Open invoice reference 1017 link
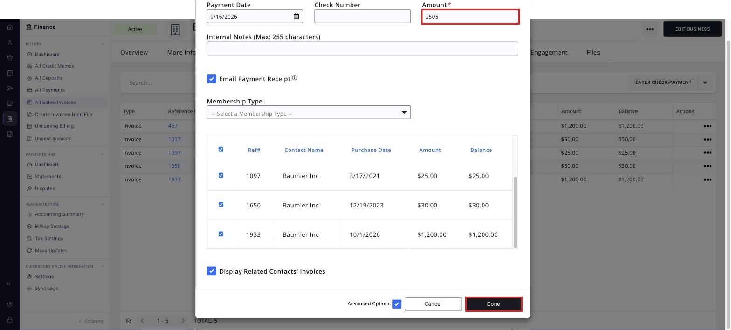This screenshot has height=330, width=731. (x=174, y=139)
